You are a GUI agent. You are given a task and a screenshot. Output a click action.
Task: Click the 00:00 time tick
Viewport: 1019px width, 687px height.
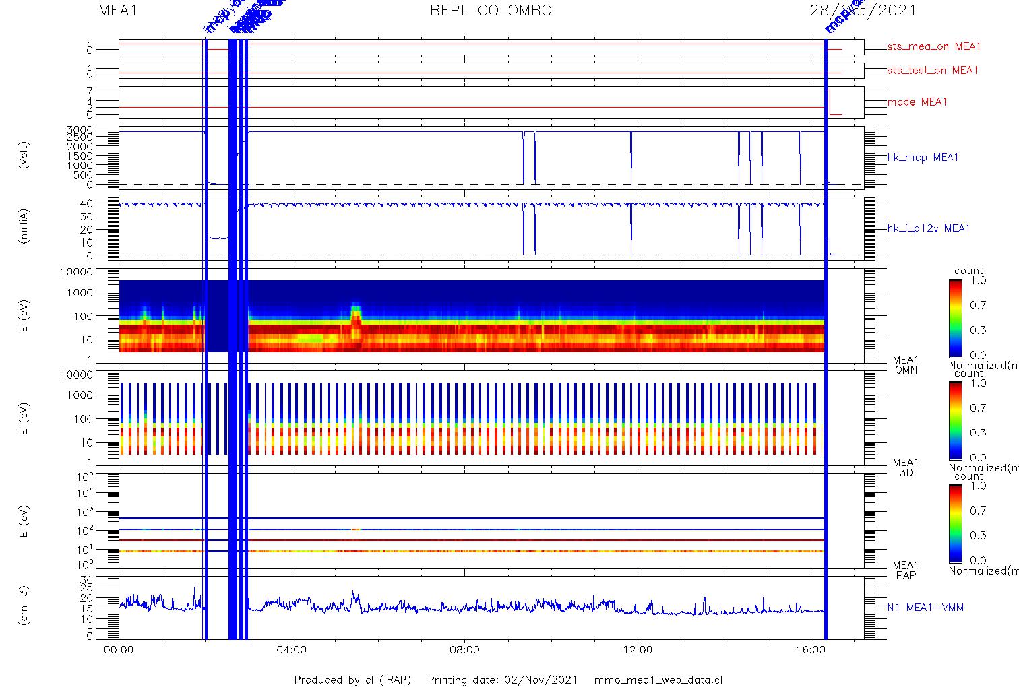coord(119,651)
